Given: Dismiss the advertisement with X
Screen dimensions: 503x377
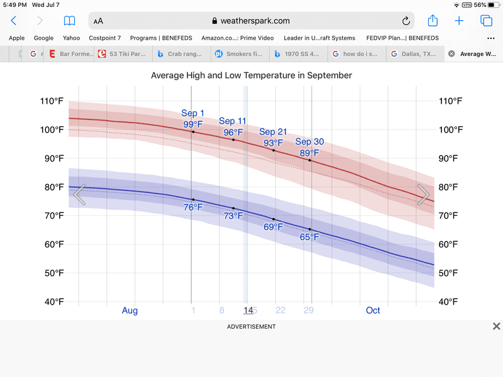Looking at the screenshot, I should pos(496,326).
